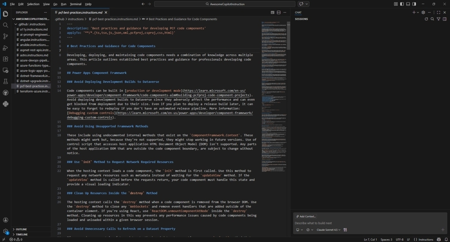Click the new chat plus button
Viewport: 450px width, 242px height.
click(x=414, y=12)
